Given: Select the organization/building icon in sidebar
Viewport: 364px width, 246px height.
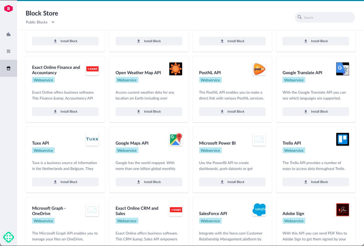Looking at the screenshot, I should point(8,34).
